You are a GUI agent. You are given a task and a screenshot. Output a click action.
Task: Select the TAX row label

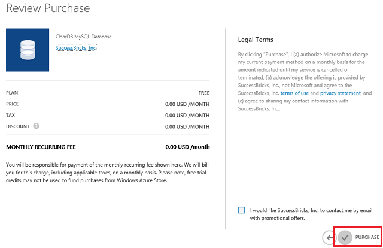[x=11, y=115]
